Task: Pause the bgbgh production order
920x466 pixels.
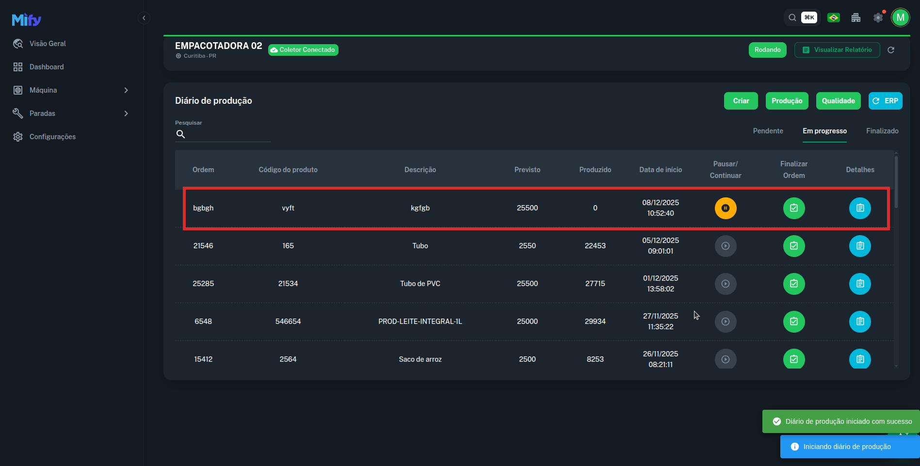Action: click(725, 208)
